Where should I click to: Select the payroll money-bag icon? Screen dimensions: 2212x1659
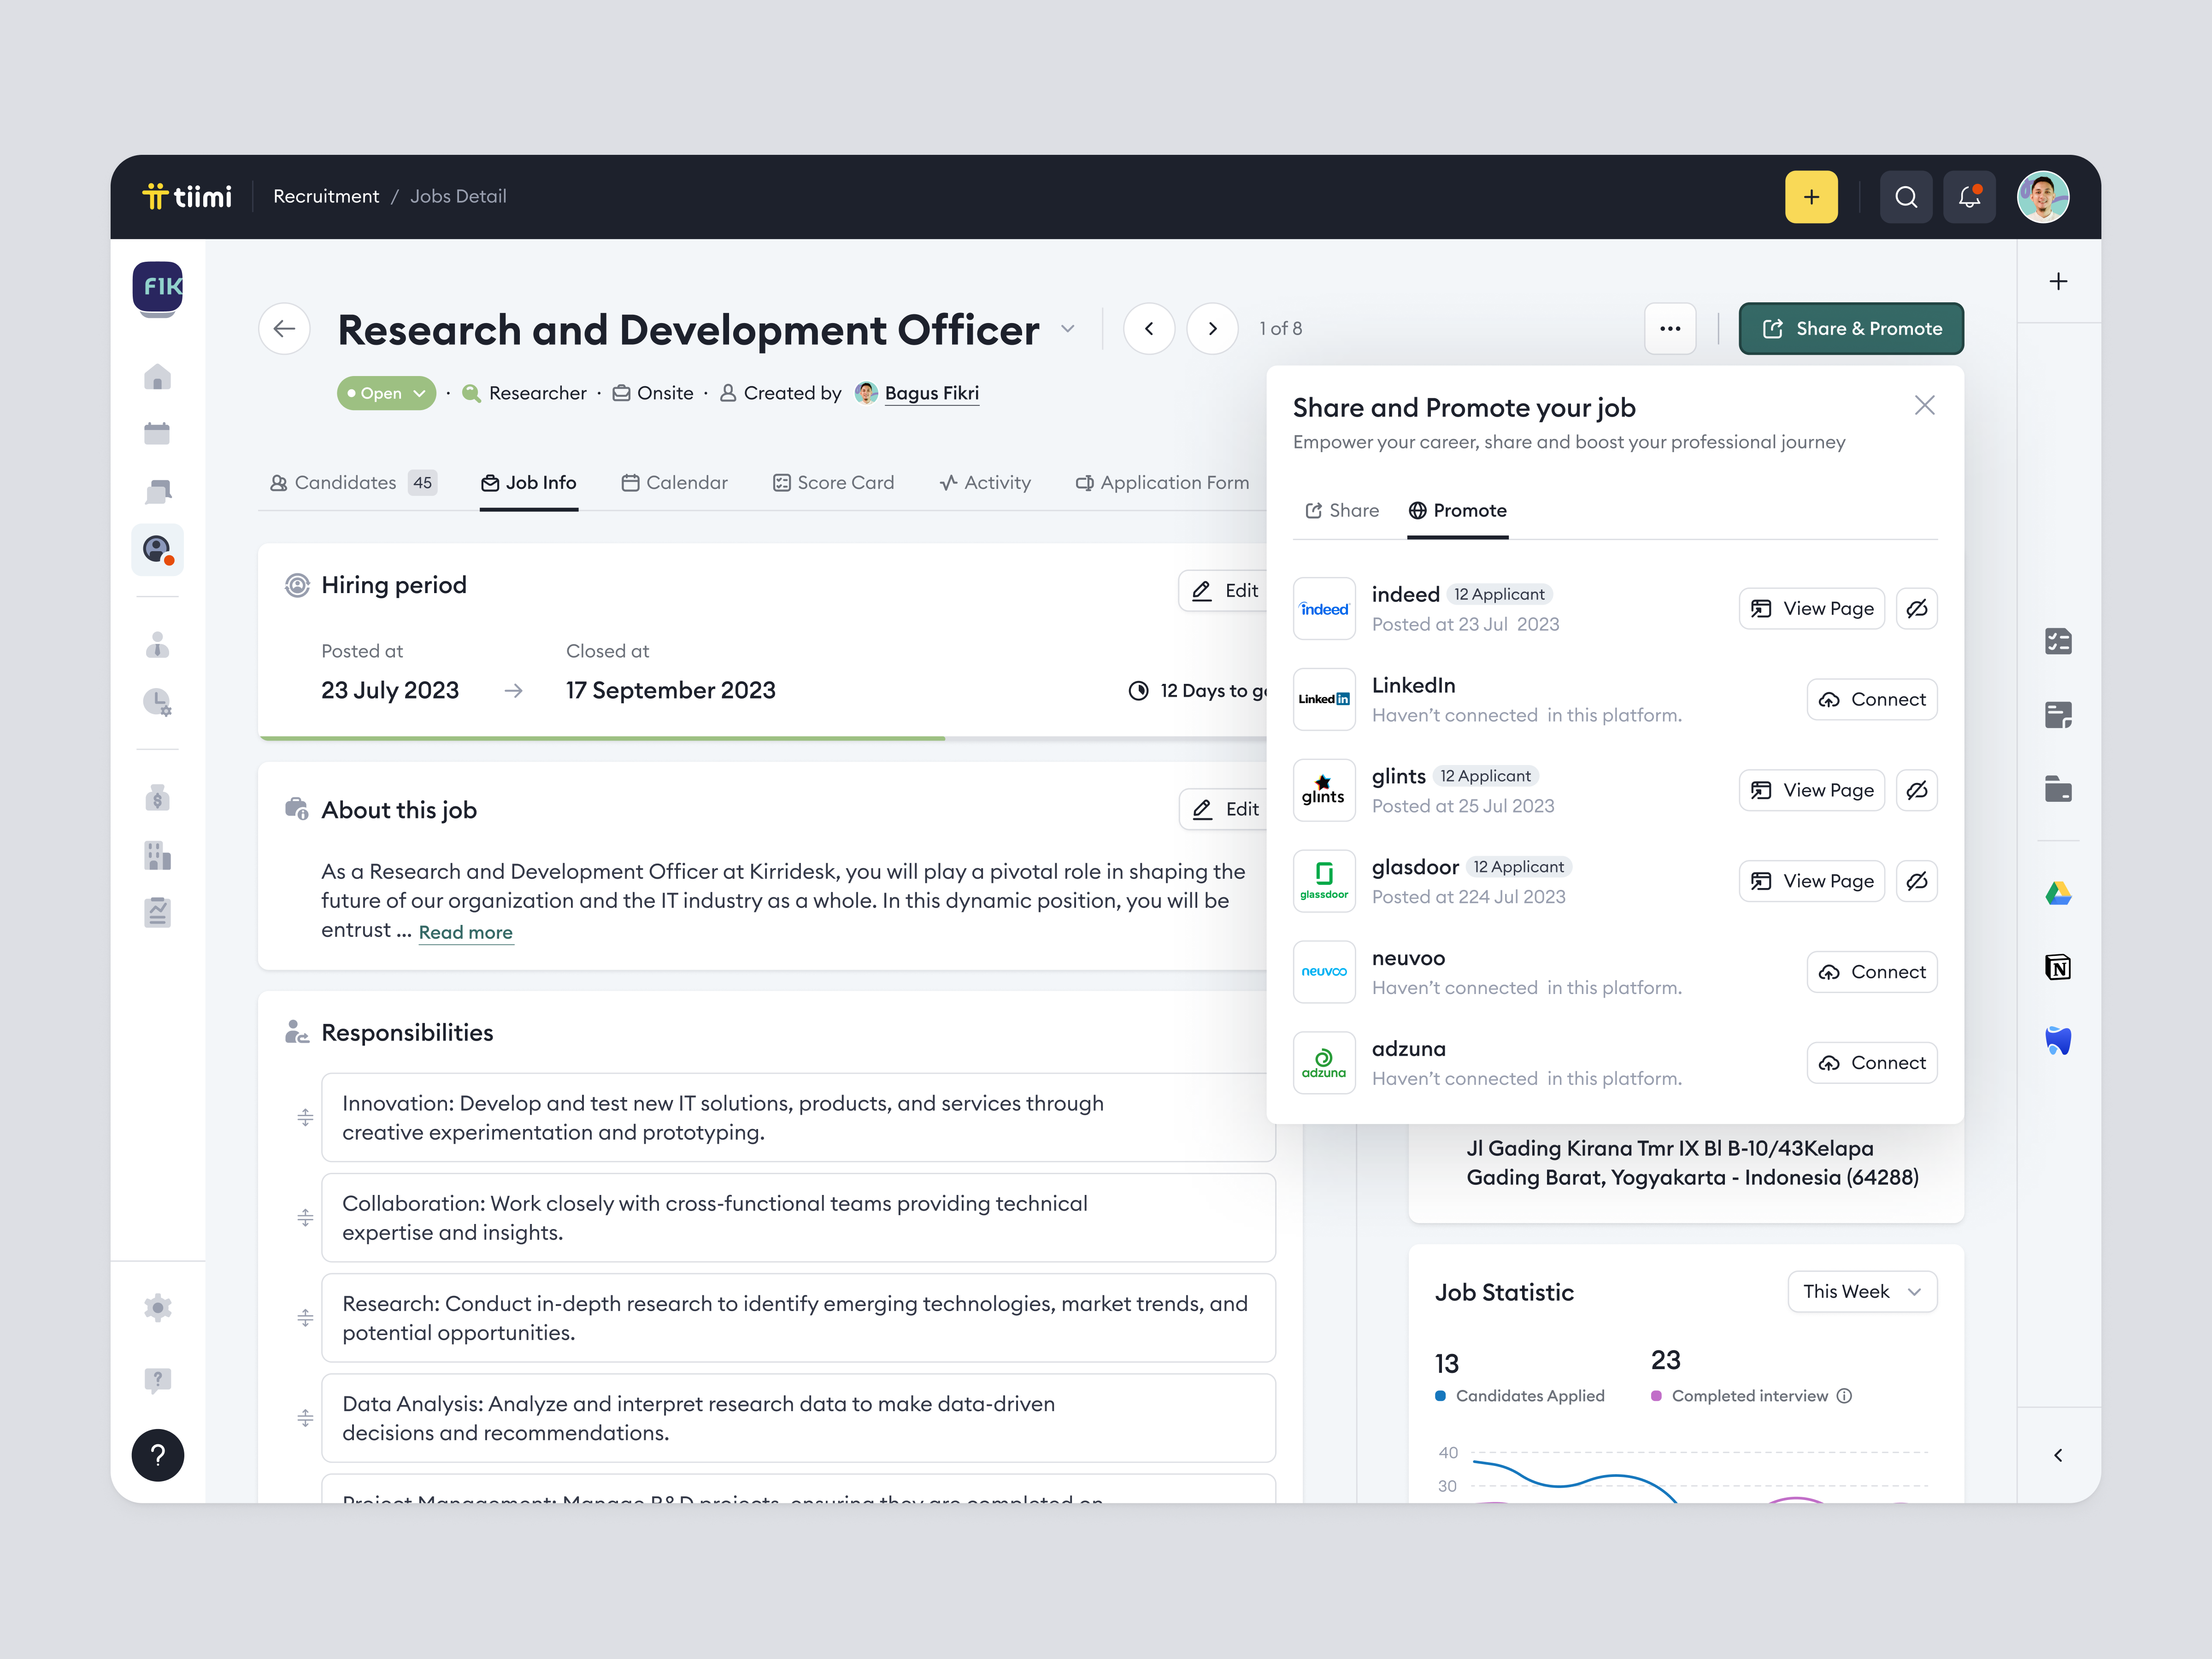pos(157,797)
